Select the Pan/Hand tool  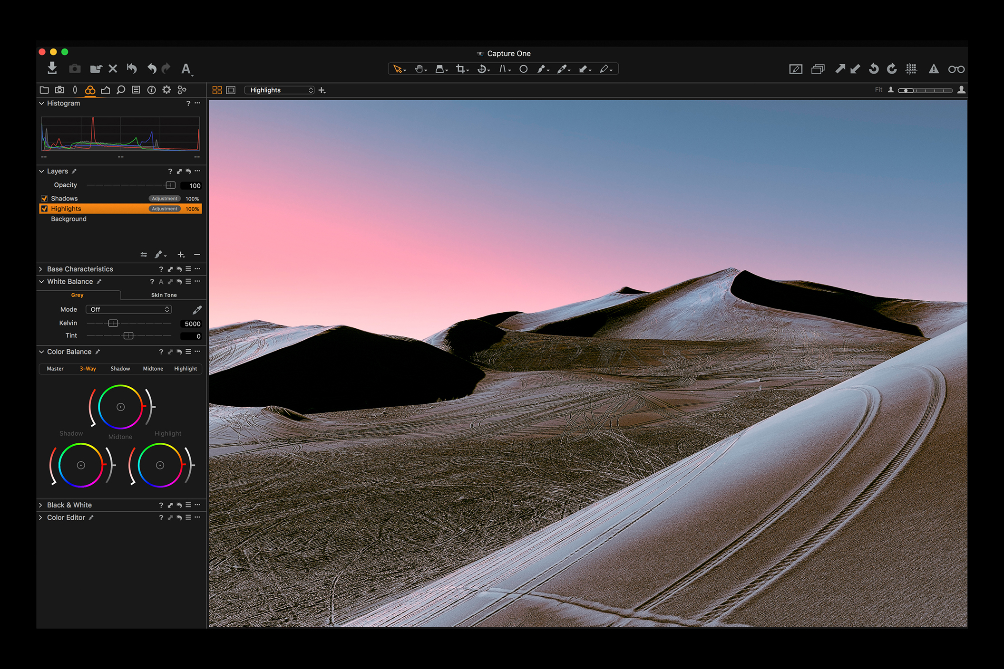point(419,69)
